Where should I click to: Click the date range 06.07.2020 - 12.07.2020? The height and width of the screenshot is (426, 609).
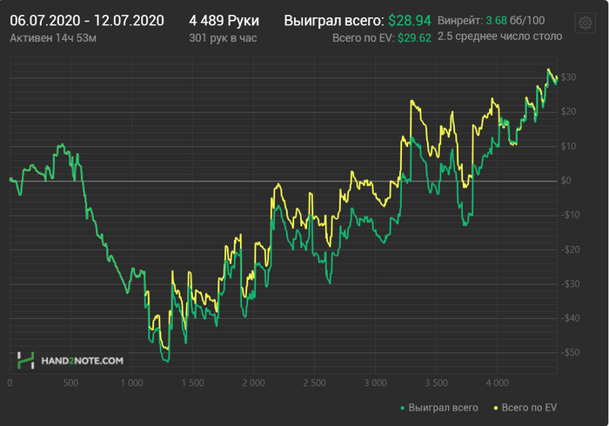click(87, 21)
